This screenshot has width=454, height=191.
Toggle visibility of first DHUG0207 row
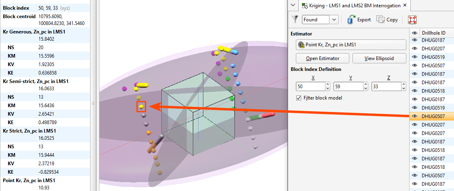tap(414, 49)
